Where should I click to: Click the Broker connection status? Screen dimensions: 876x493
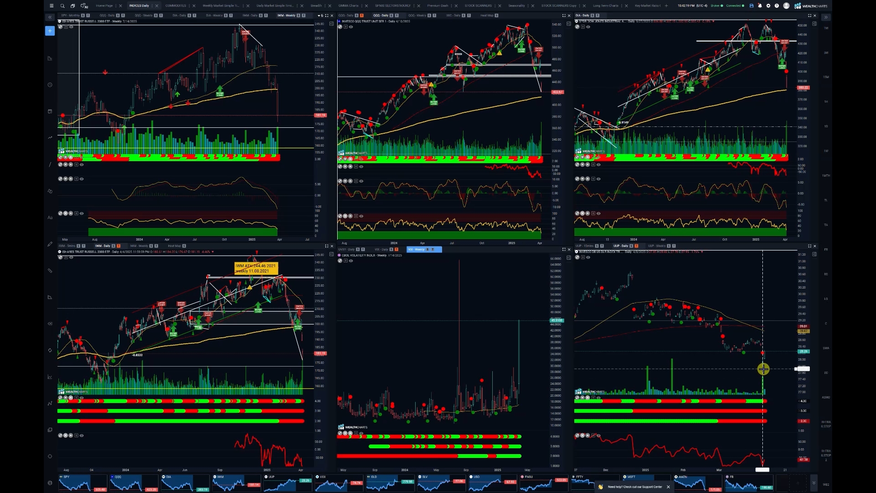click(717, 6)
